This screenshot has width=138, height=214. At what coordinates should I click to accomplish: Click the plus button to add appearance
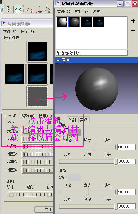(133, 21)
